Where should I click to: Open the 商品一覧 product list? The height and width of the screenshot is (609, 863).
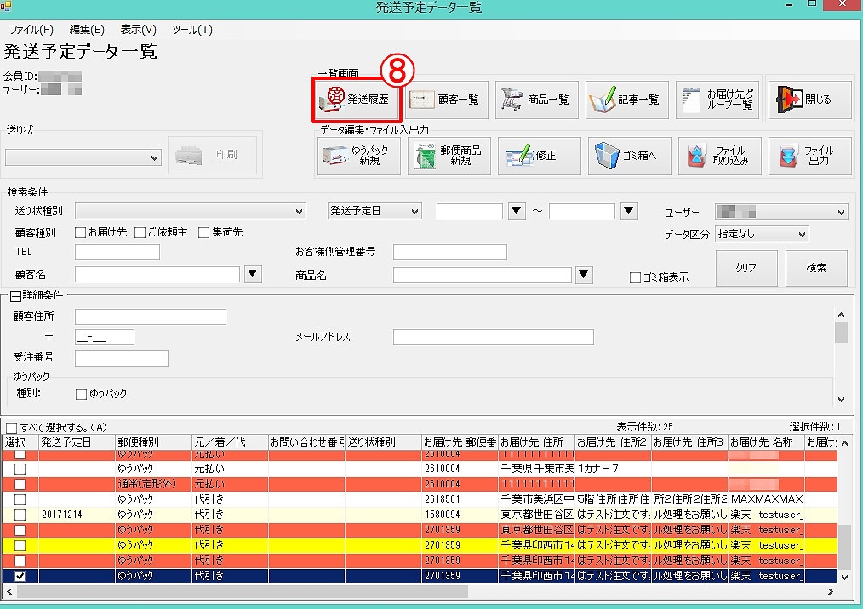click(536, 100)
